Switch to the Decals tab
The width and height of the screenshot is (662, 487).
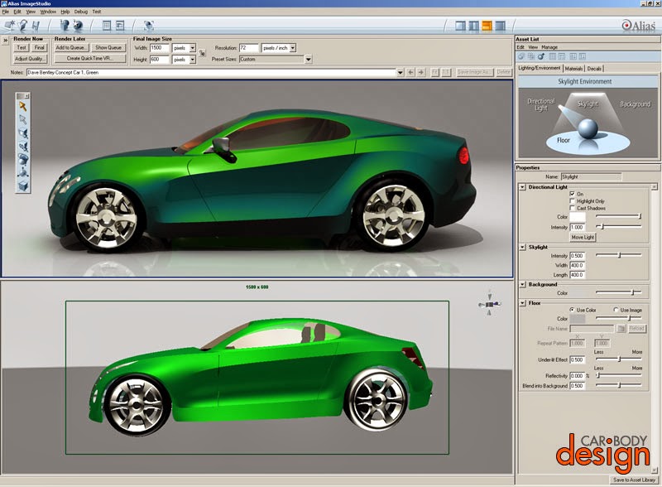[x=594, y=68]
